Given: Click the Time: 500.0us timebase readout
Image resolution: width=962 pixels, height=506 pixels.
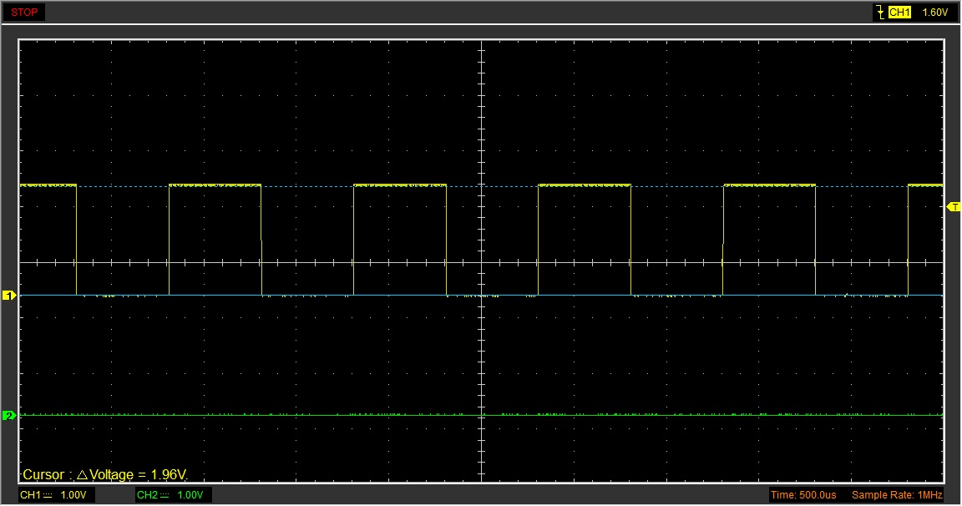Looking at the screenshot, I should tap(803, 495).
